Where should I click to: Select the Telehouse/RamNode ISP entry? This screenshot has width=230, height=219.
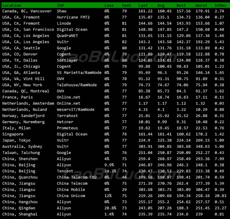[77, 85]
